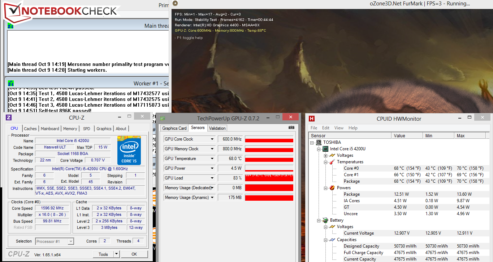Switch to the Mainboard tab

pyautogui.click(x=50, y=129)
